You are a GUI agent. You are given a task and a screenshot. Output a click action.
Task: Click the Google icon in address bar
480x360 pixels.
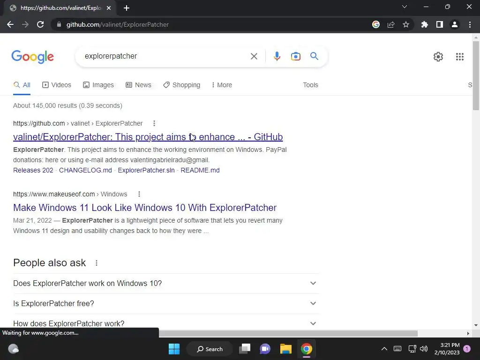[x=376, y=24]
